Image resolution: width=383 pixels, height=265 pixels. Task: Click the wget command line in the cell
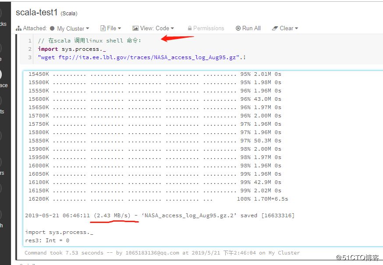pyautogui.click(x=142, y=57)
